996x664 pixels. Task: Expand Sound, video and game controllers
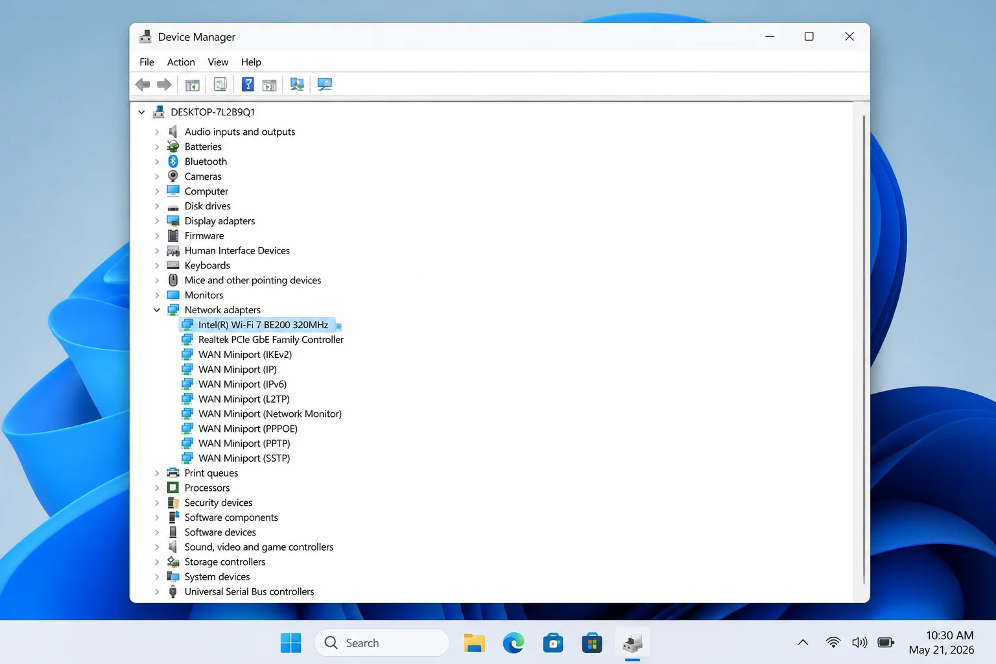pyautogui.click(x=157, y=547)
